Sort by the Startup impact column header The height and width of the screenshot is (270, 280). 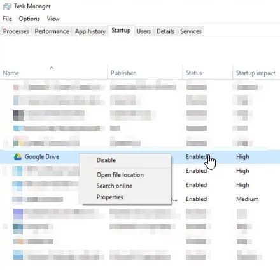pyautogui.click(x=256, y=73)
